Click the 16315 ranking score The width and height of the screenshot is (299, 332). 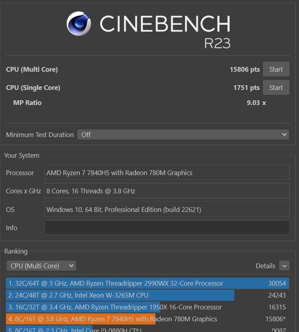[x=277, y=307]
